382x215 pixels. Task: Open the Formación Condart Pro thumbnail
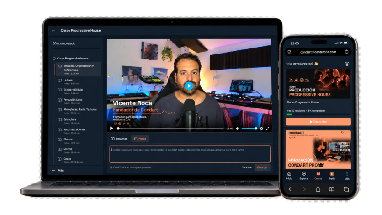coord(318,150)
